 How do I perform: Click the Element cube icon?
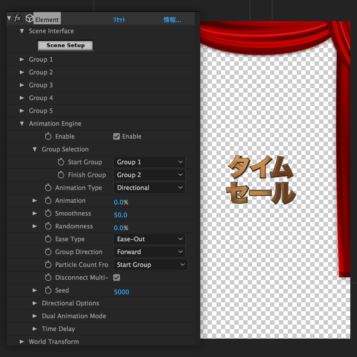29,18
